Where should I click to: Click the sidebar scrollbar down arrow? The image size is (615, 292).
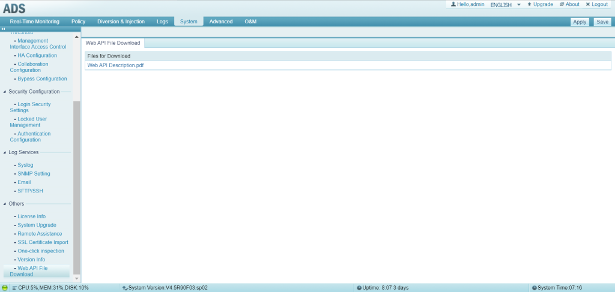pos(76,278)
